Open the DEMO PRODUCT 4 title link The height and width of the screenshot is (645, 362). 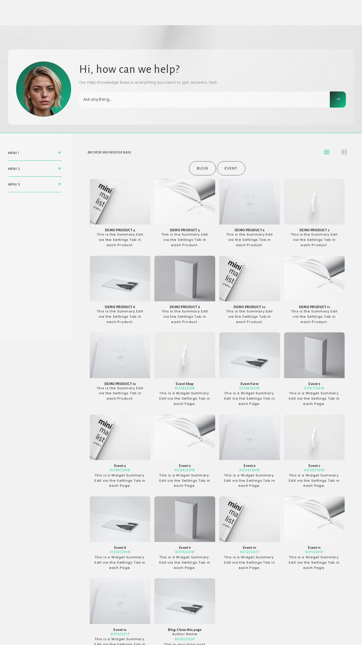coord(120,230)
